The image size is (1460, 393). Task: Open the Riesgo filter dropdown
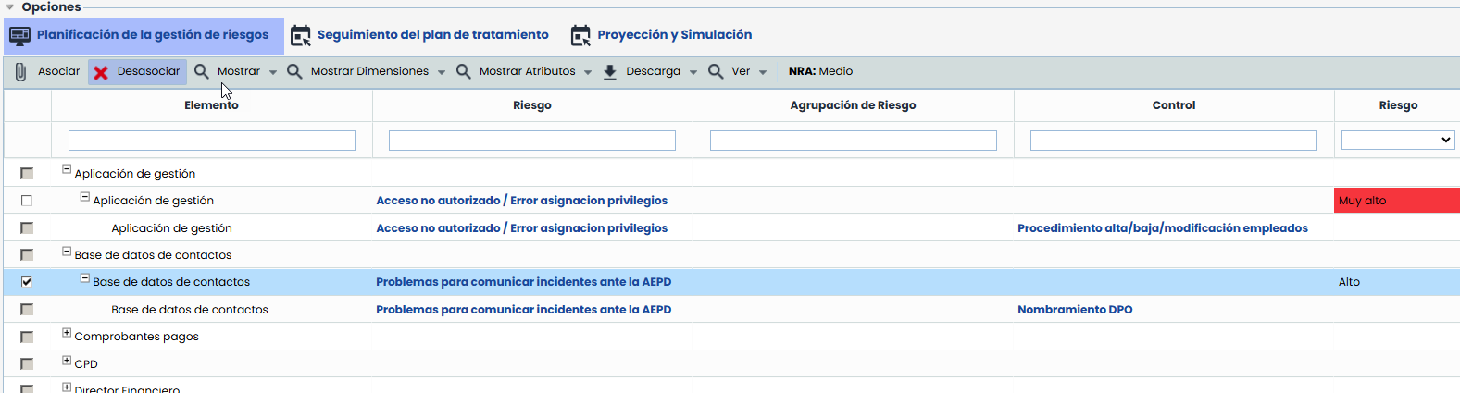[1397, 141]
